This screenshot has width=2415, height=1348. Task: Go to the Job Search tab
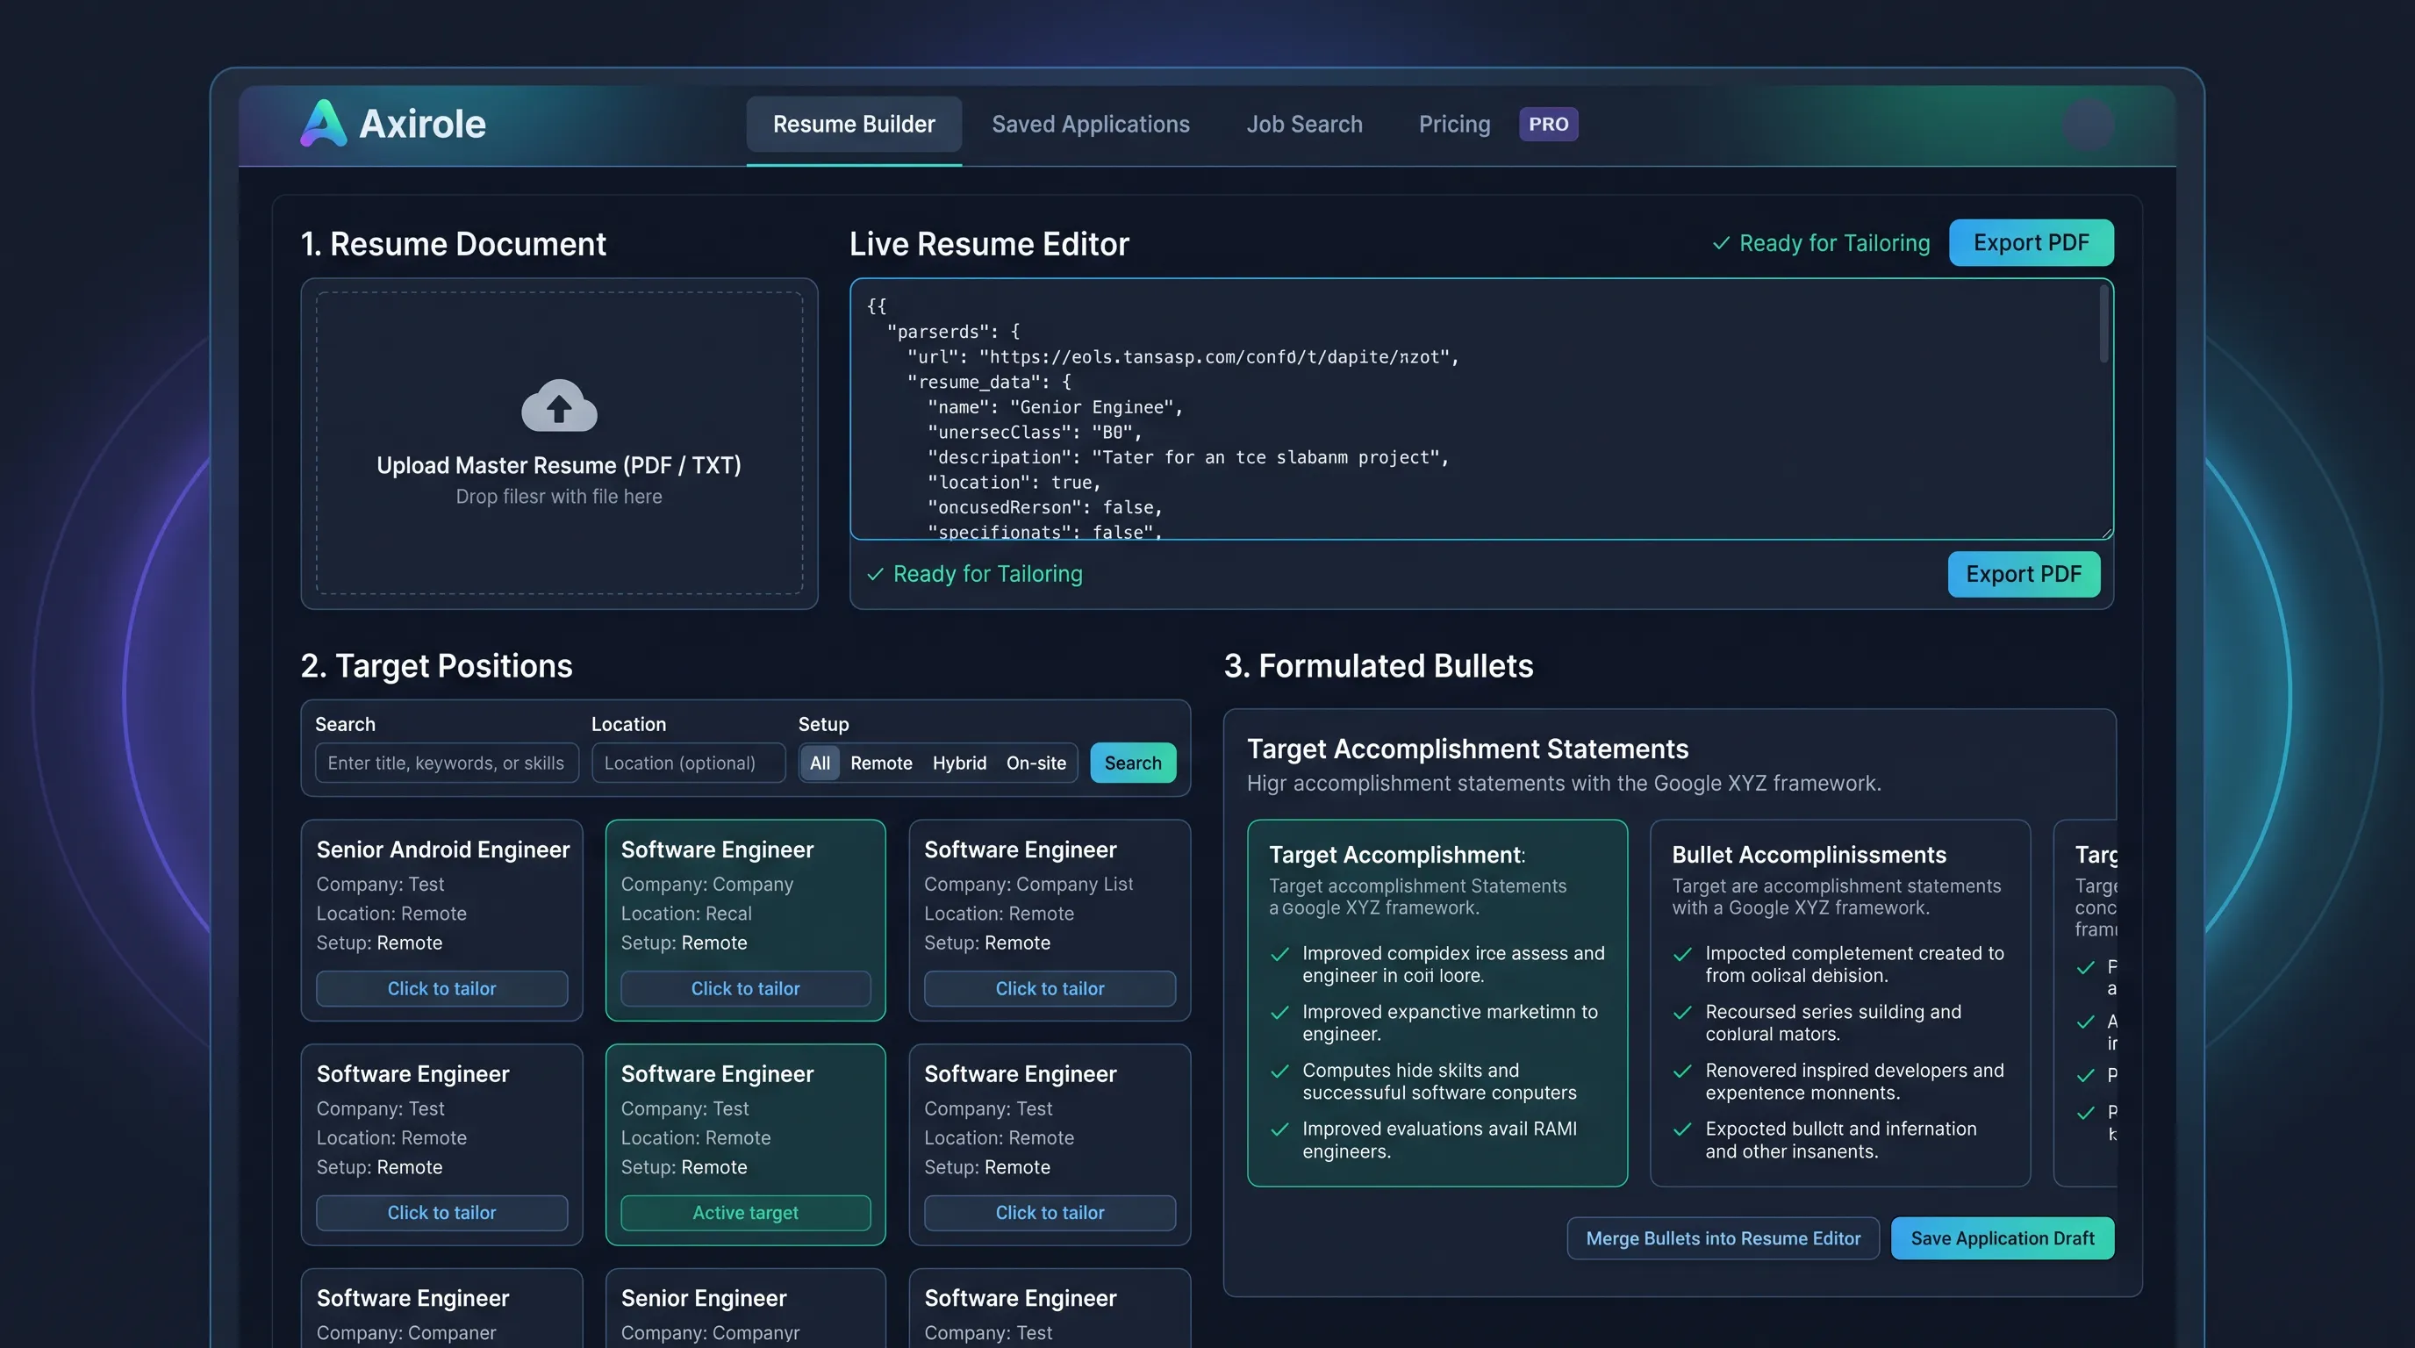[1304, 124]
